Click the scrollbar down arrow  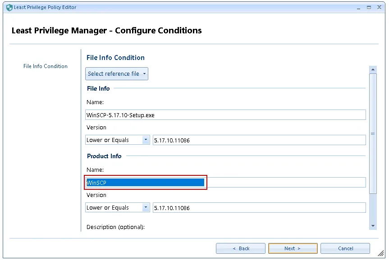pos(373,225)
